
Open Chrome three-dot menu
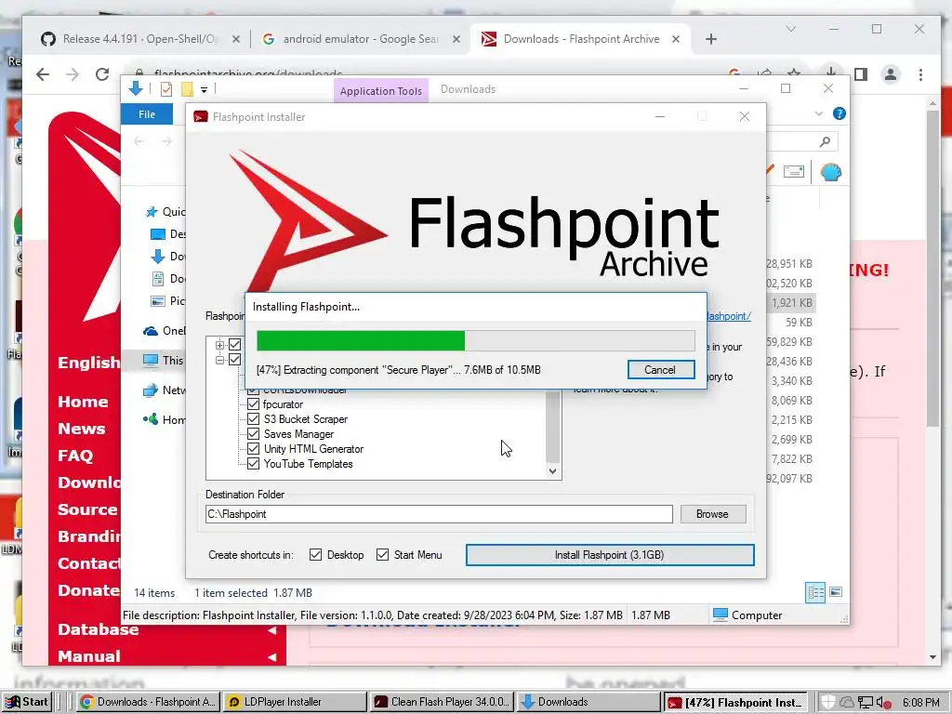pyautogui.click(x=921, y=74)
